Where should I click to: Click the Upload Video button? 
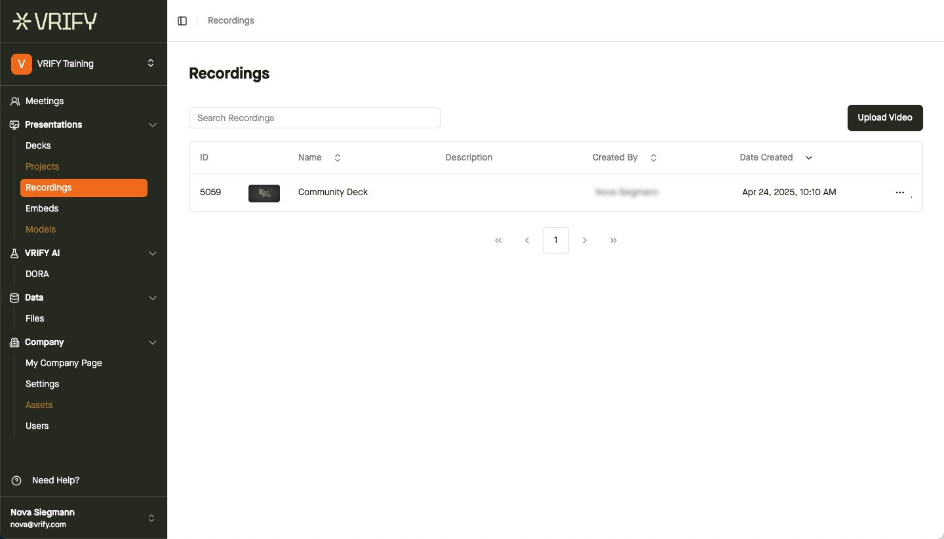coord(885,118)
